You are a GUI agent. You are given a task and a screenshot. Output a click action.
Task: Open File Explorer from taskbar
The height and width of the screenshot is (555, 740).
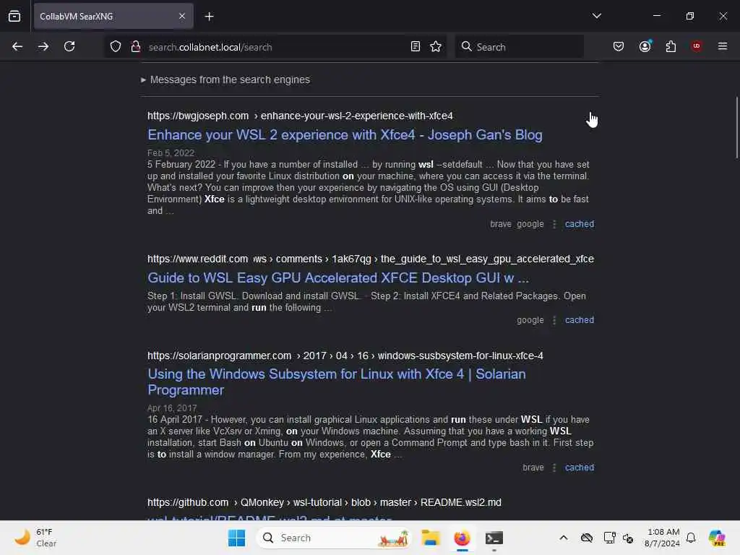[x=431, y=538]
